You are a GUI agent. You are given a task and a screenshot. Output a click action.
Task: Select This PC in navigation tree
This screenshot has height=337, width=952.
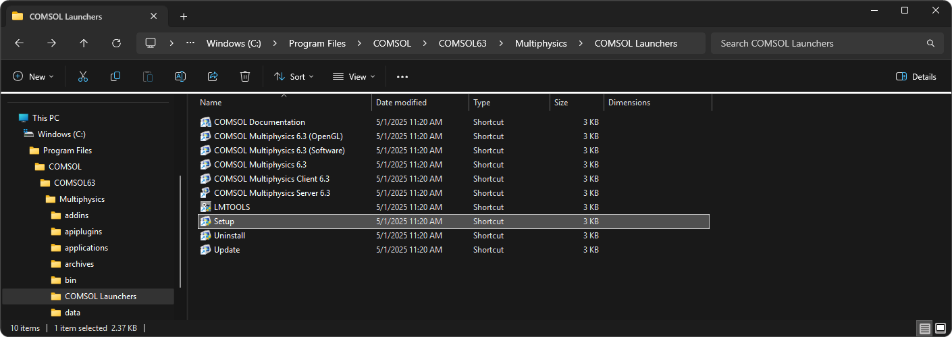click(46, 118)
